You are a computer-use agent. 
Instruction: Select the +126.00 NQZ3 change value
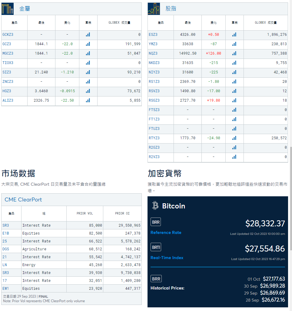tap(214, 53)
